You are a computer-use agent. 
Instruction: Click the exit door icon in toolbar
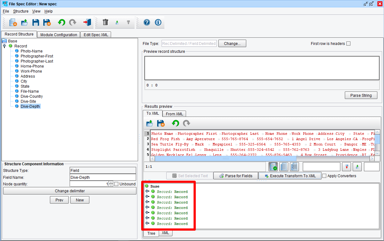click(87, 23)
